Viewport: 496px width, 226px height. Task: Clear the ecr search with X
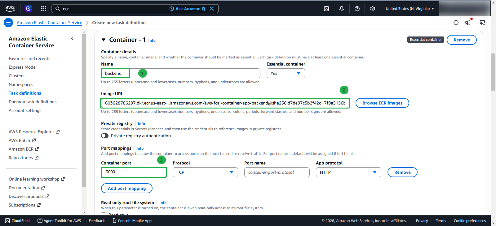tap(212, 9)
